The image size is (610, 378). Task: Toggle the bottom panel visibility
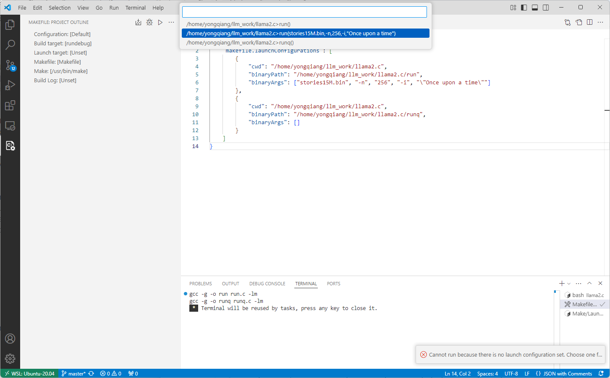click(535, 8)
